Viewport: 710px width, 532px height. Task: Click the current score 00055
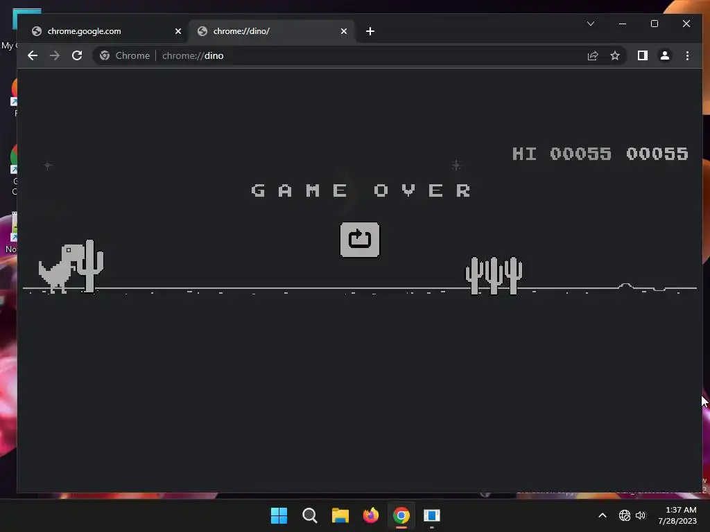(x=657, y=154)
